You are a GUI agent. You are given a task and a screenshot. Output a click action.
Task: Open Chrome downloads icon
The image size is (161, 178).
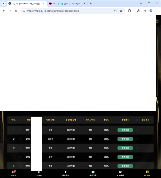point(138,11)
